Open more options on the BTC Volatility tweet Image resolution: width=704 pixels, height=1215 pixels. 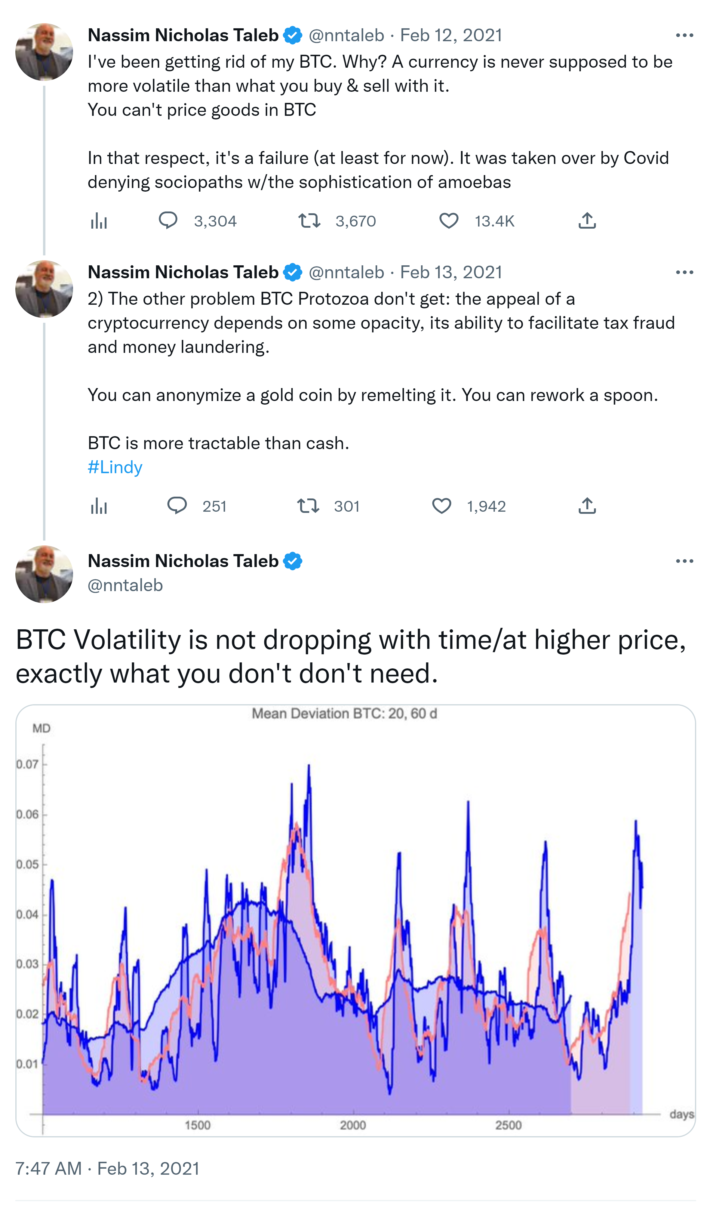(x=684, y=561)
